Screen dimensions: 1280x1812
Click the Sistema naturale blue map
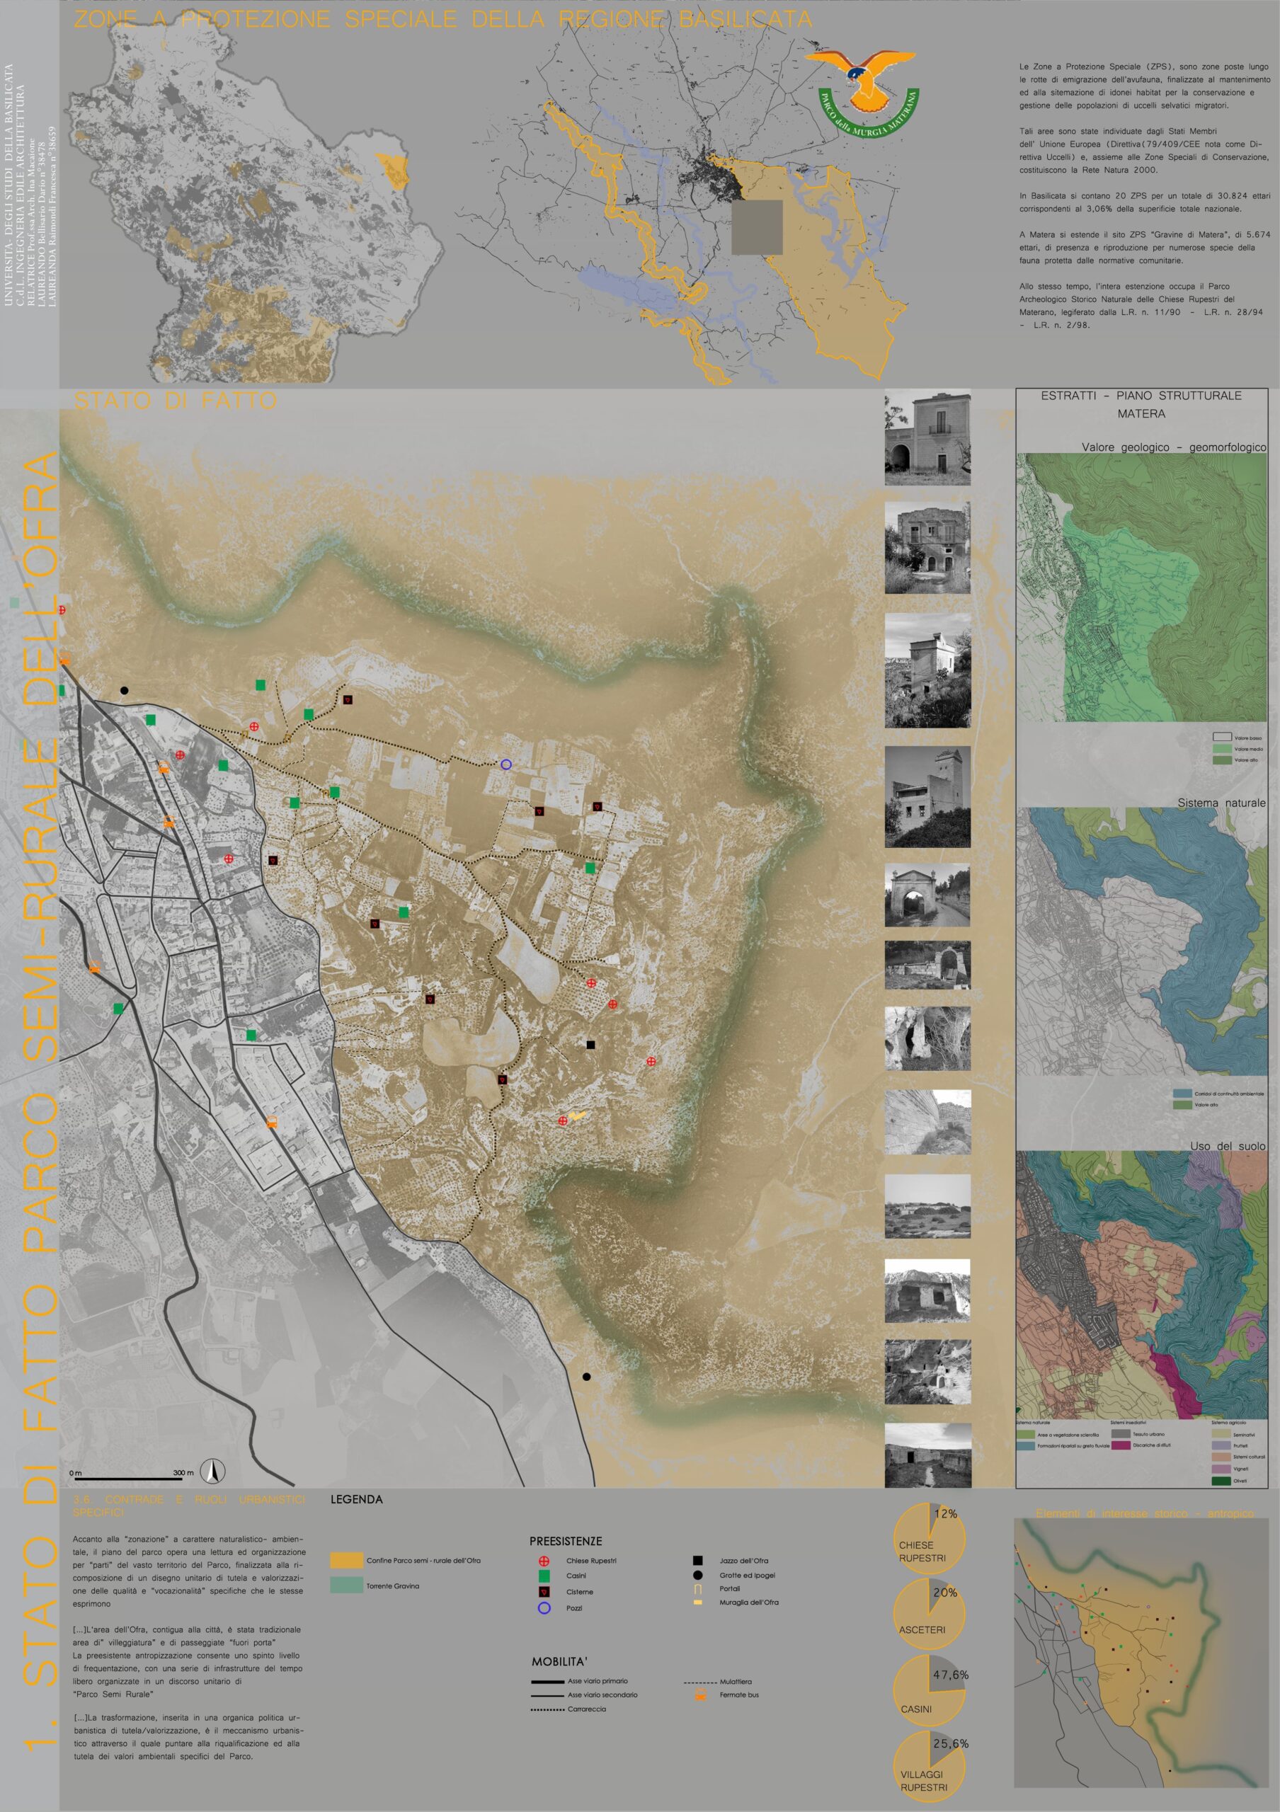point(1141,941)
